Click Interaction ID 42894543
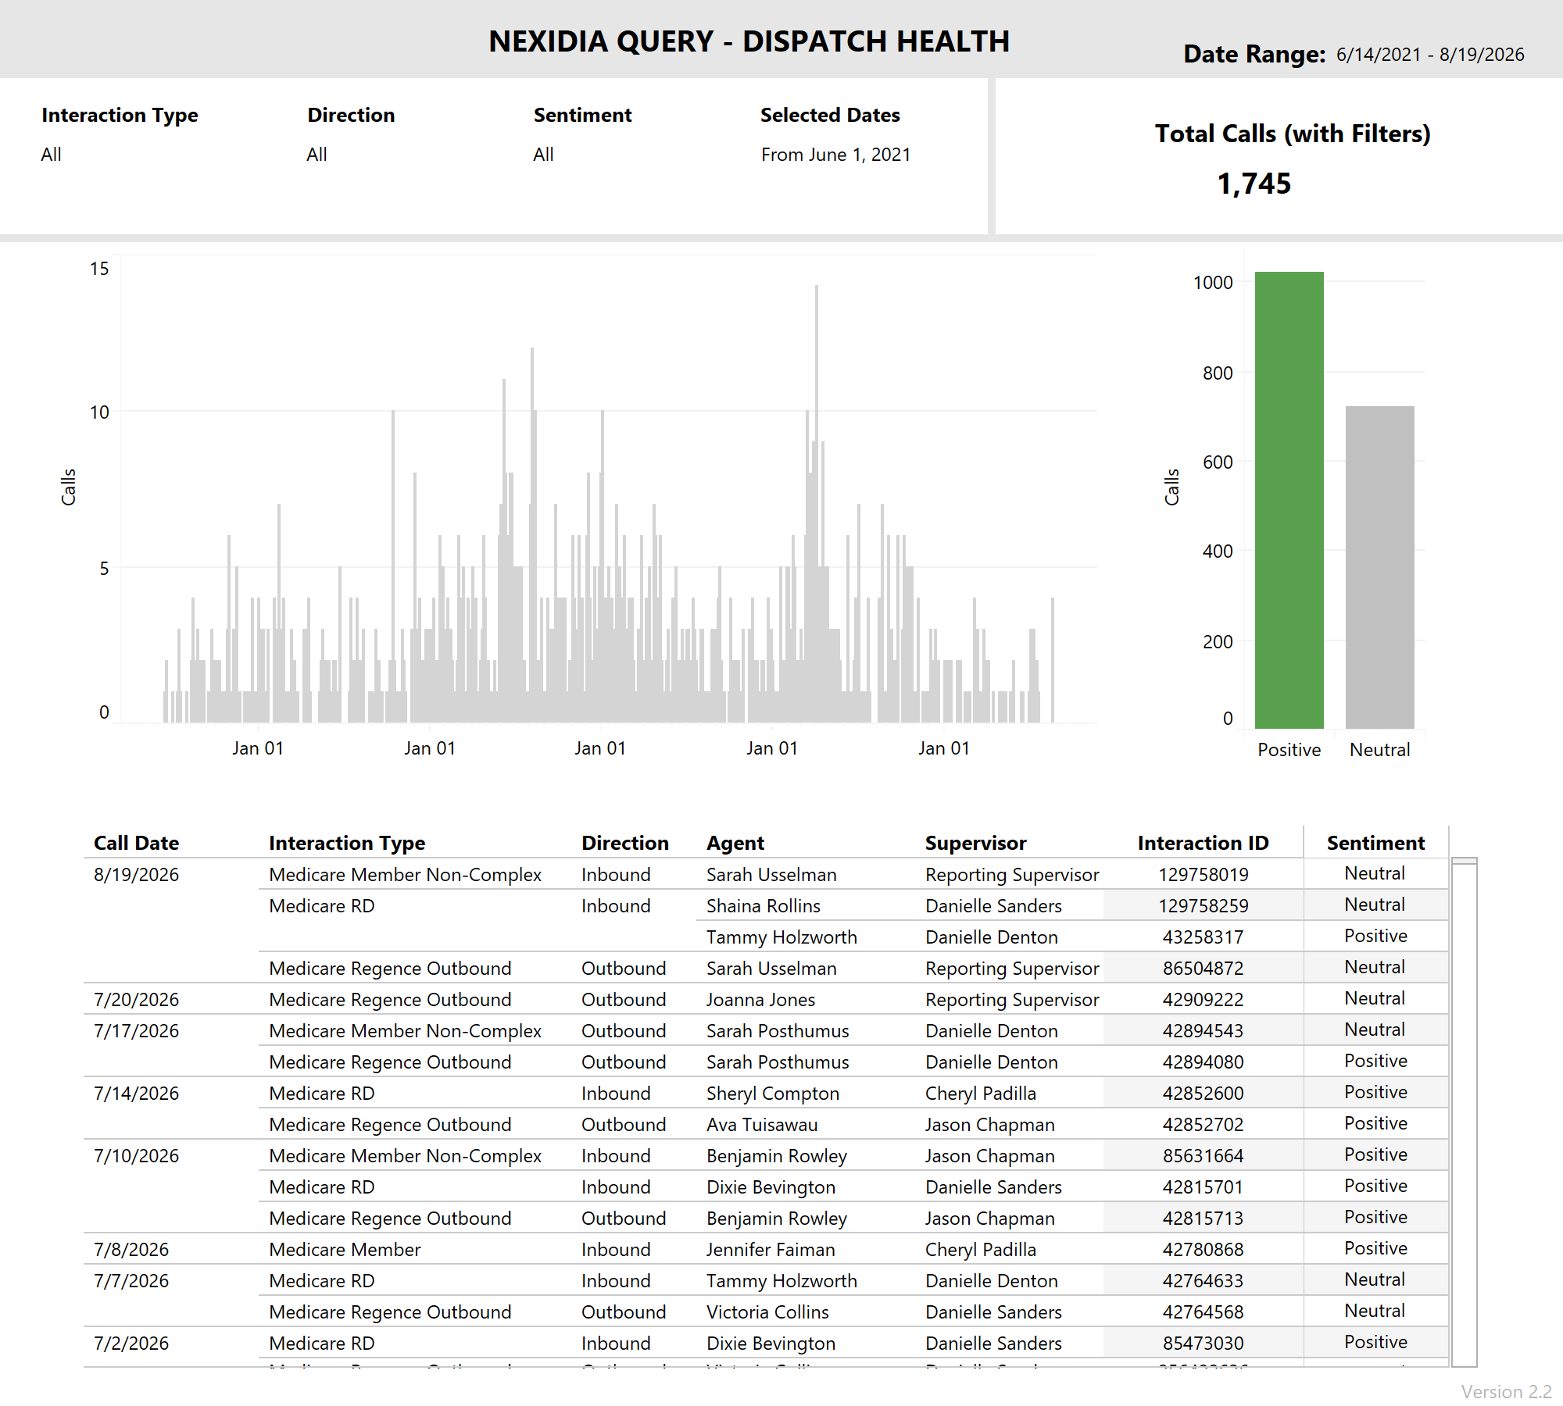Screen dimensions: 1563x1406 (1203, 1030)
